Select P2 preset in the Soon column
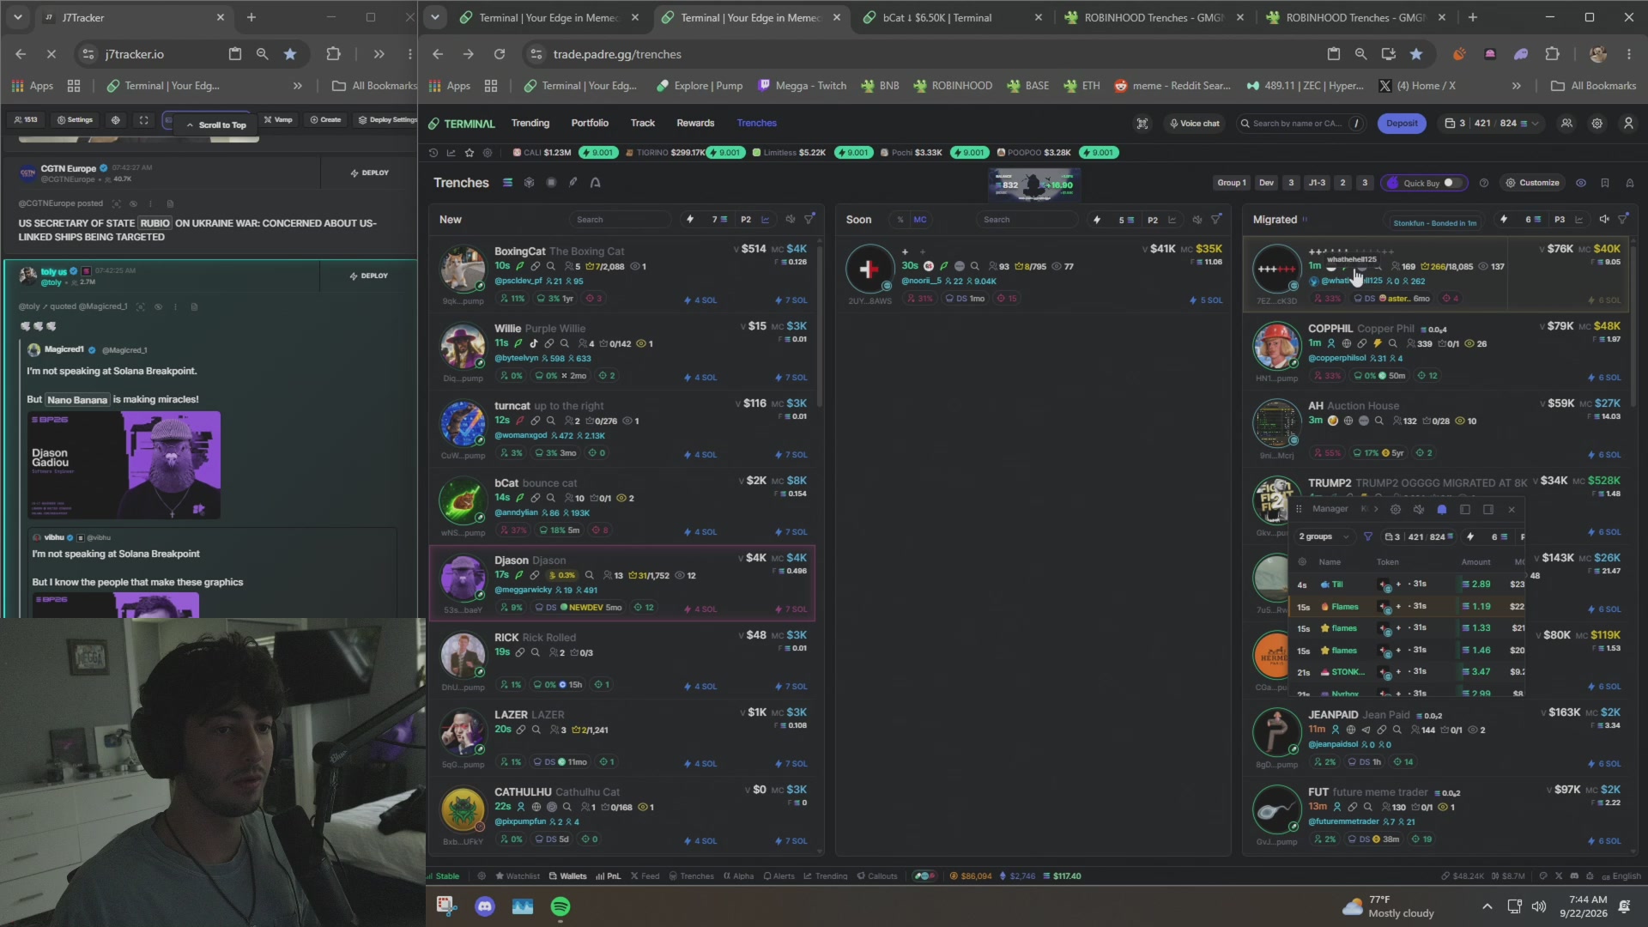Viewport: 1648px width, 927px height. [x=1153, y=220]
